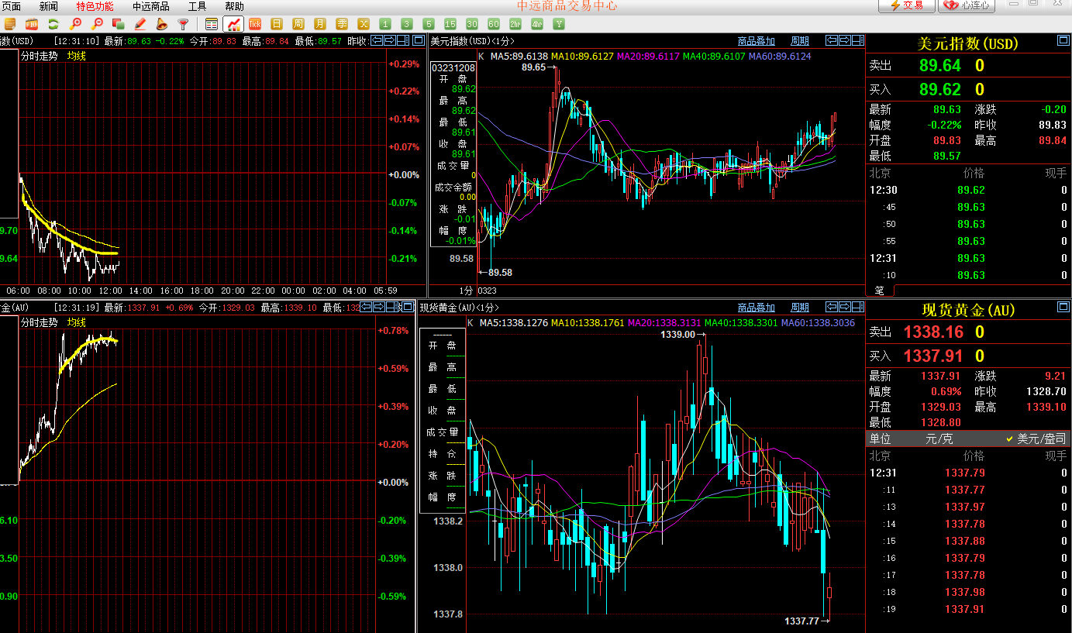Click right arrow in USD intraday chart header
Image resolution: width=1072 pixels, height=633 pixels.
[x=391, y=40]
